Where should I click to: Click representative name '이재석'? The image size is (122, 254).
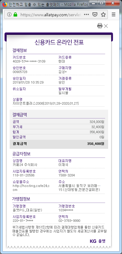coord(63,165)
